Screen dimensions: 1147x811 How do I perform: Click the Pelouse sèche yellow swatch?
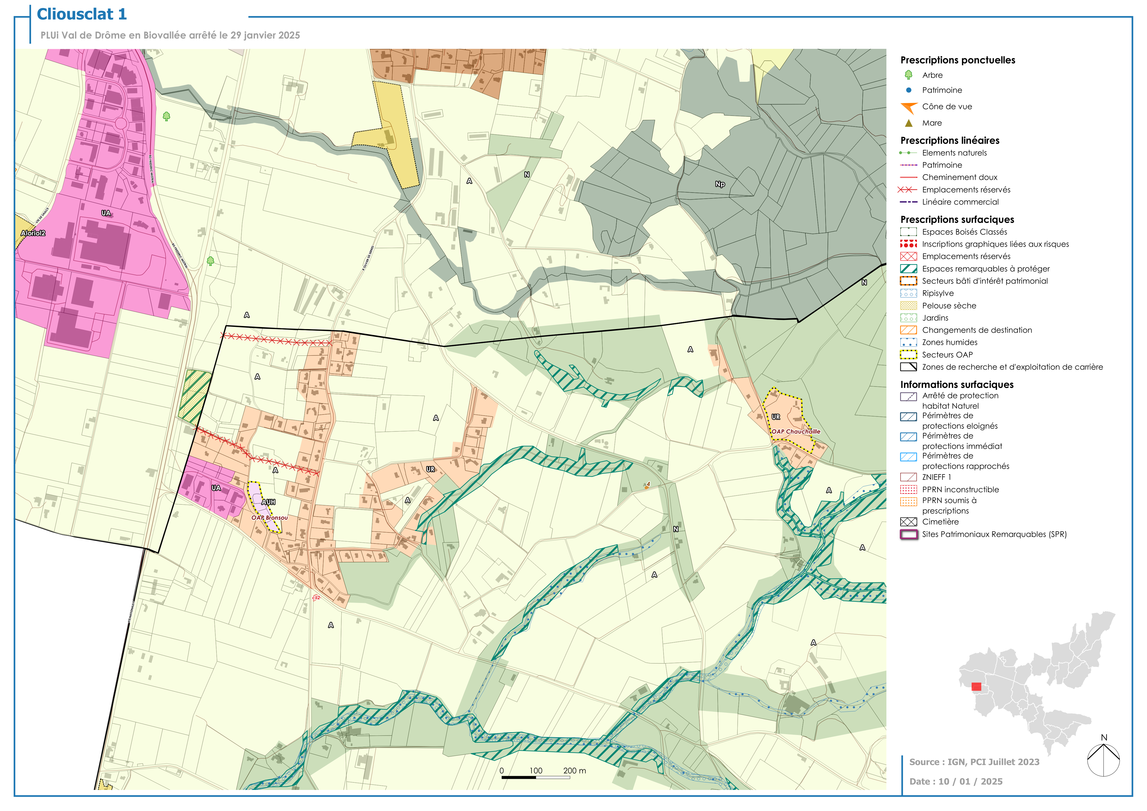click(x=908, y=306)
